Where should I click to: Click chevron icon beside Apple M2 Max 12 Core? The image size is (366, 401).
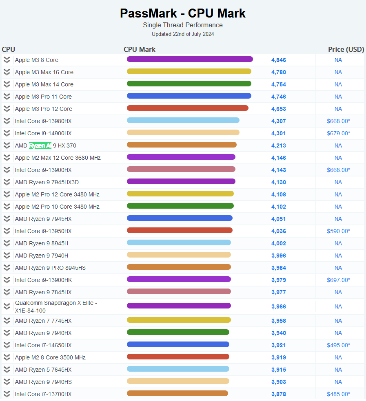click(7, 158)
